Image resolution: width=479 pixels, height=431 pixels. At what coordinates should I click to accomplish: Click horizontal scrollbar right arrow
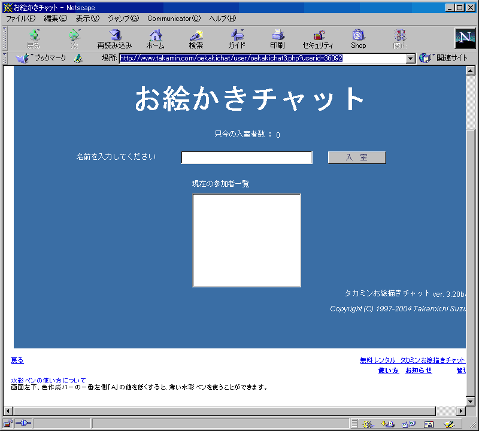click(461, 411)
